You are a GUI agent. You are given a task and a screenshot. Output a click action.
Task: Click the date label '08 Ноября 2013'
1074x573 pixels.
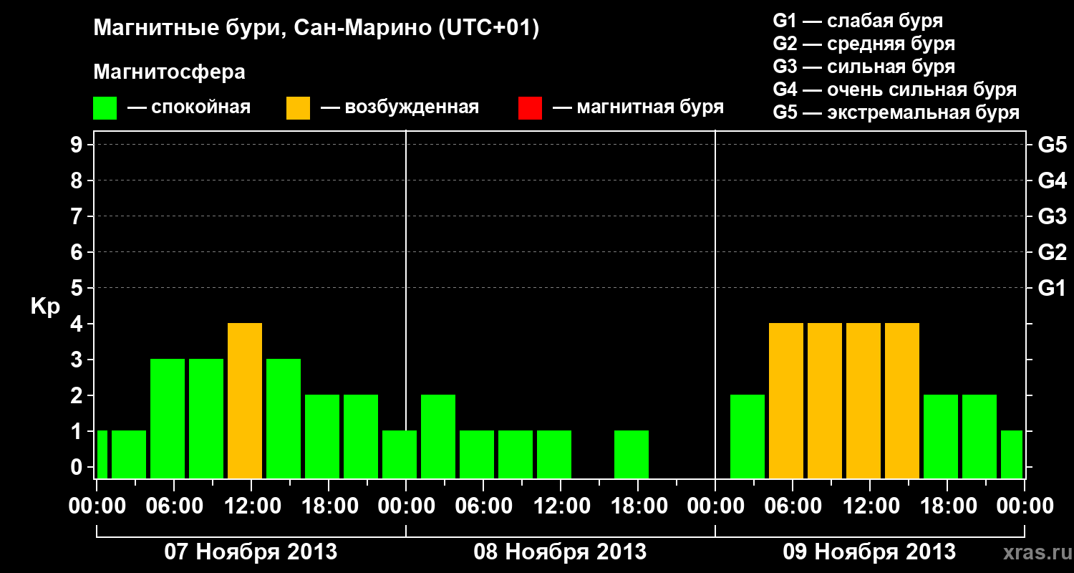560,552
